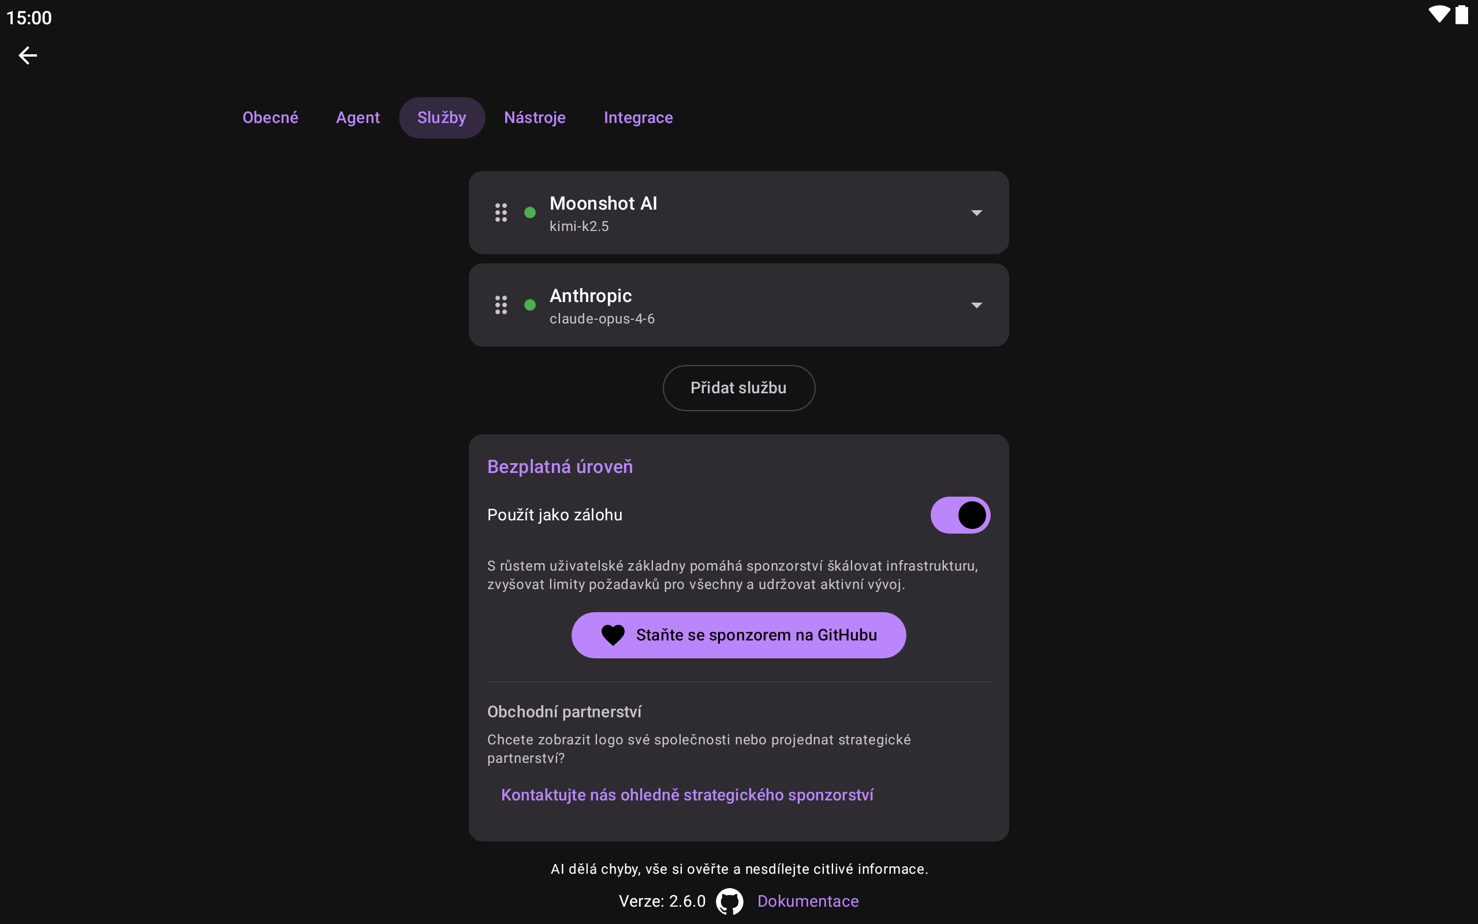Click the Přidat službu button
The width and height of the screenshot is (1478, 924).
738,388
